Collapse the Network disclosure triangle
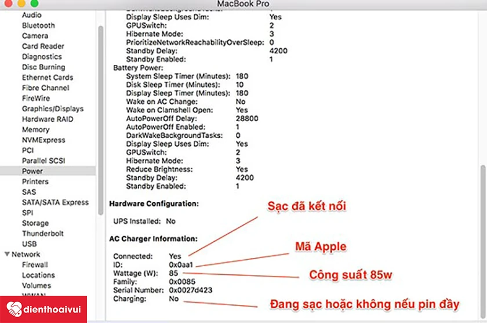Viewport: 487px width, 323px height. click(x=7, y=254)
